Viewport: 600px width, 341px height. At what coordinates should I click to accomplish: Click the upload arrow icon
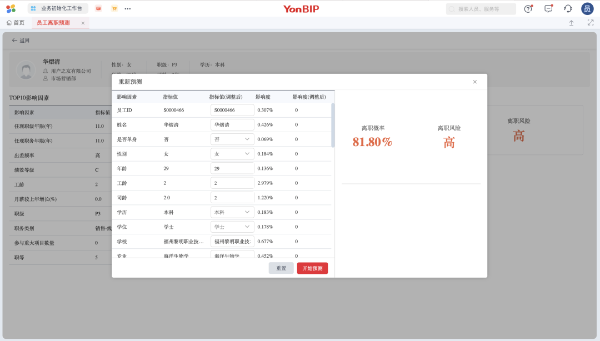tap(571, 23)
